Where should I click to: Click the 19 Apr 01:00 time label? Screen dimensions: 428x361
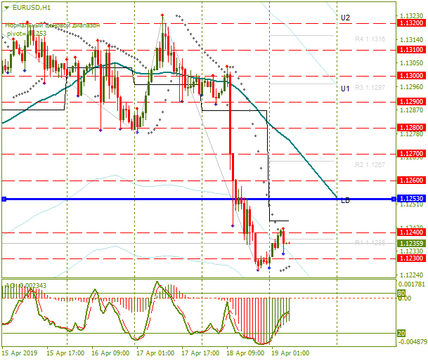[290, 353]
